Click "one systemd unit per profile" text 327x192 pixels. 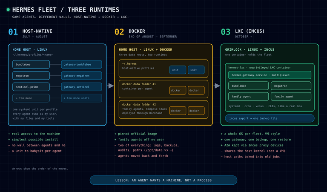click(x=35, y=109)
